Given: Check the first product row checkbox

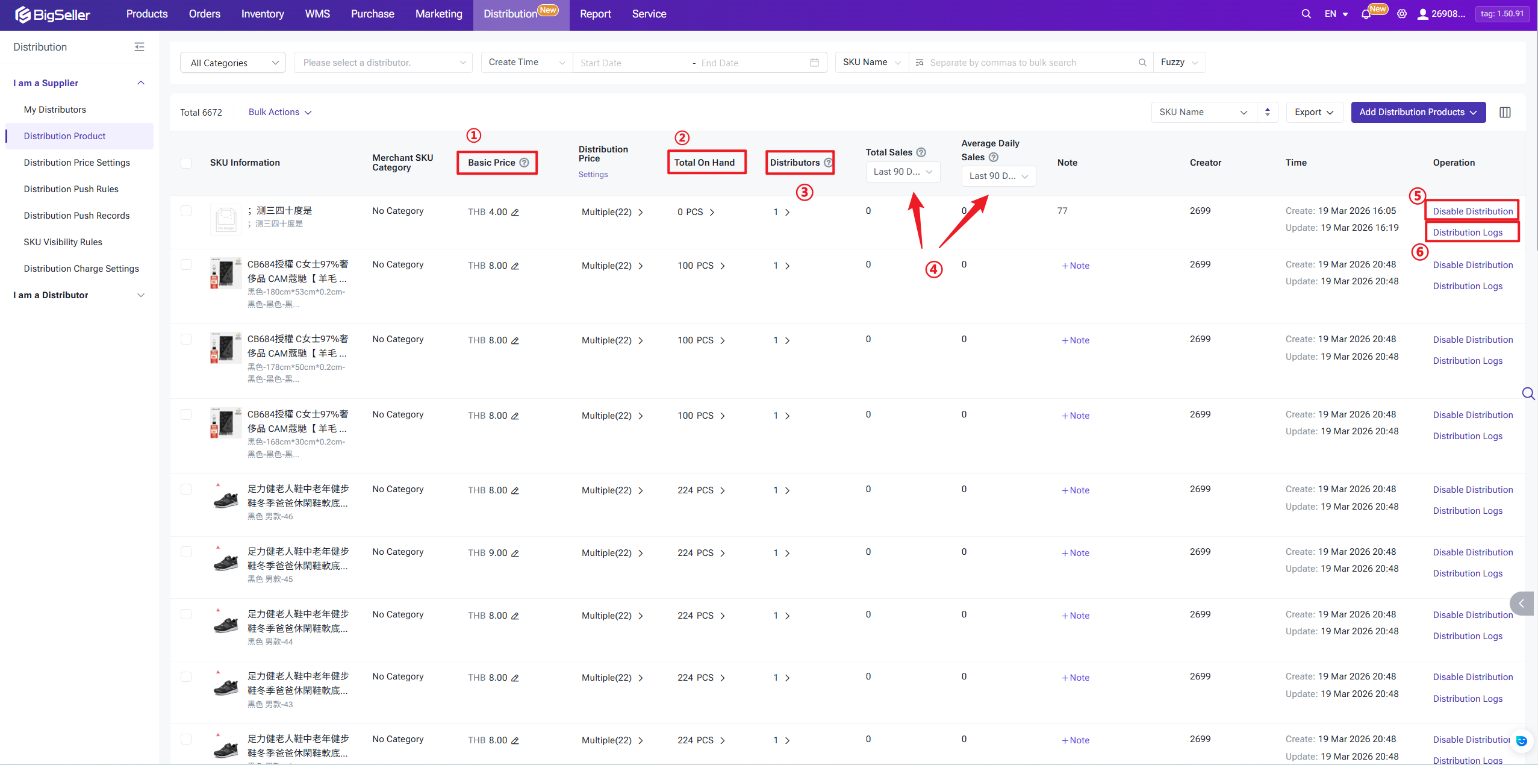Looking at the screenshot, I should [186, 211].
